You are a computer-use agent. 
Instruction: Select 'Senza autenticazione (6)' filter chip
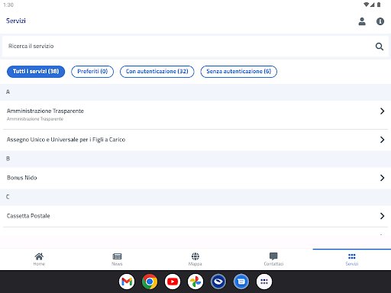coord(238,72)
